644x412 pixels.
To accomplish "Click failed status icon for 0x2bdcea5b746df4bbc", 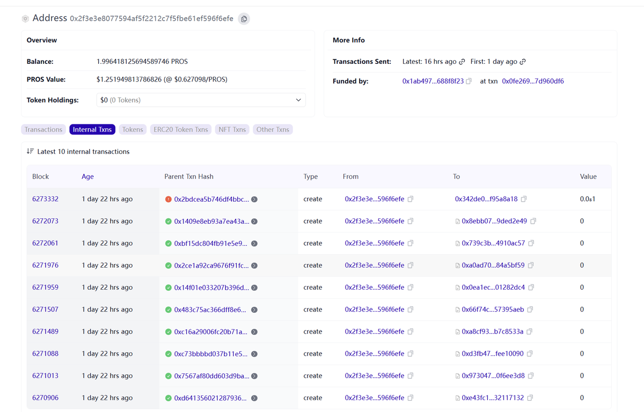I will coord(169,199).
